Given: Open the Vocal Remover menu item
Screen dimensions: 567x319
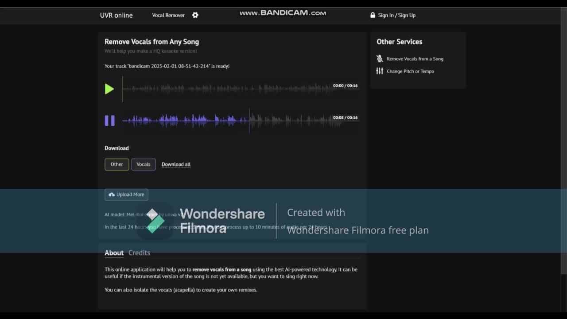Looking at the screenshot, I should (x=168, y=15).
